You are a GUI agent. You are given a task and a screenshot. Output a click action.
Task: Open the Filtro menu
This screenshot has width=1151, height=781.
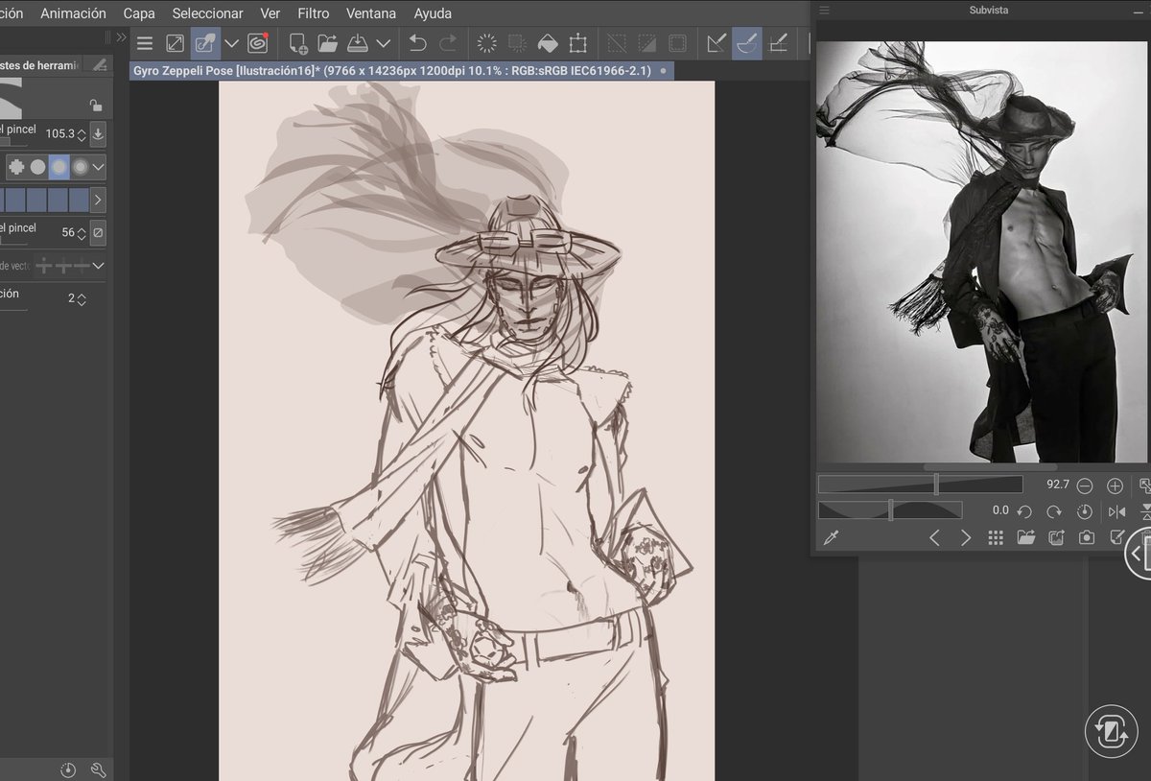(x=314, y=13)
